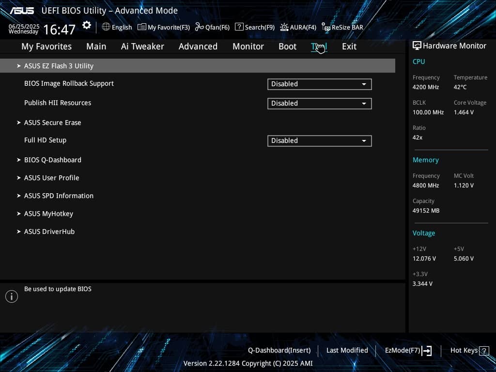Click Core Voltage value 1.464 V
The height and width of the screenshot is (372, 496).
coord(464,112)
